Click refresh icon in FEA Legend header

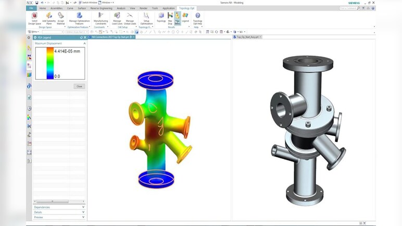[x=81, y=37]
